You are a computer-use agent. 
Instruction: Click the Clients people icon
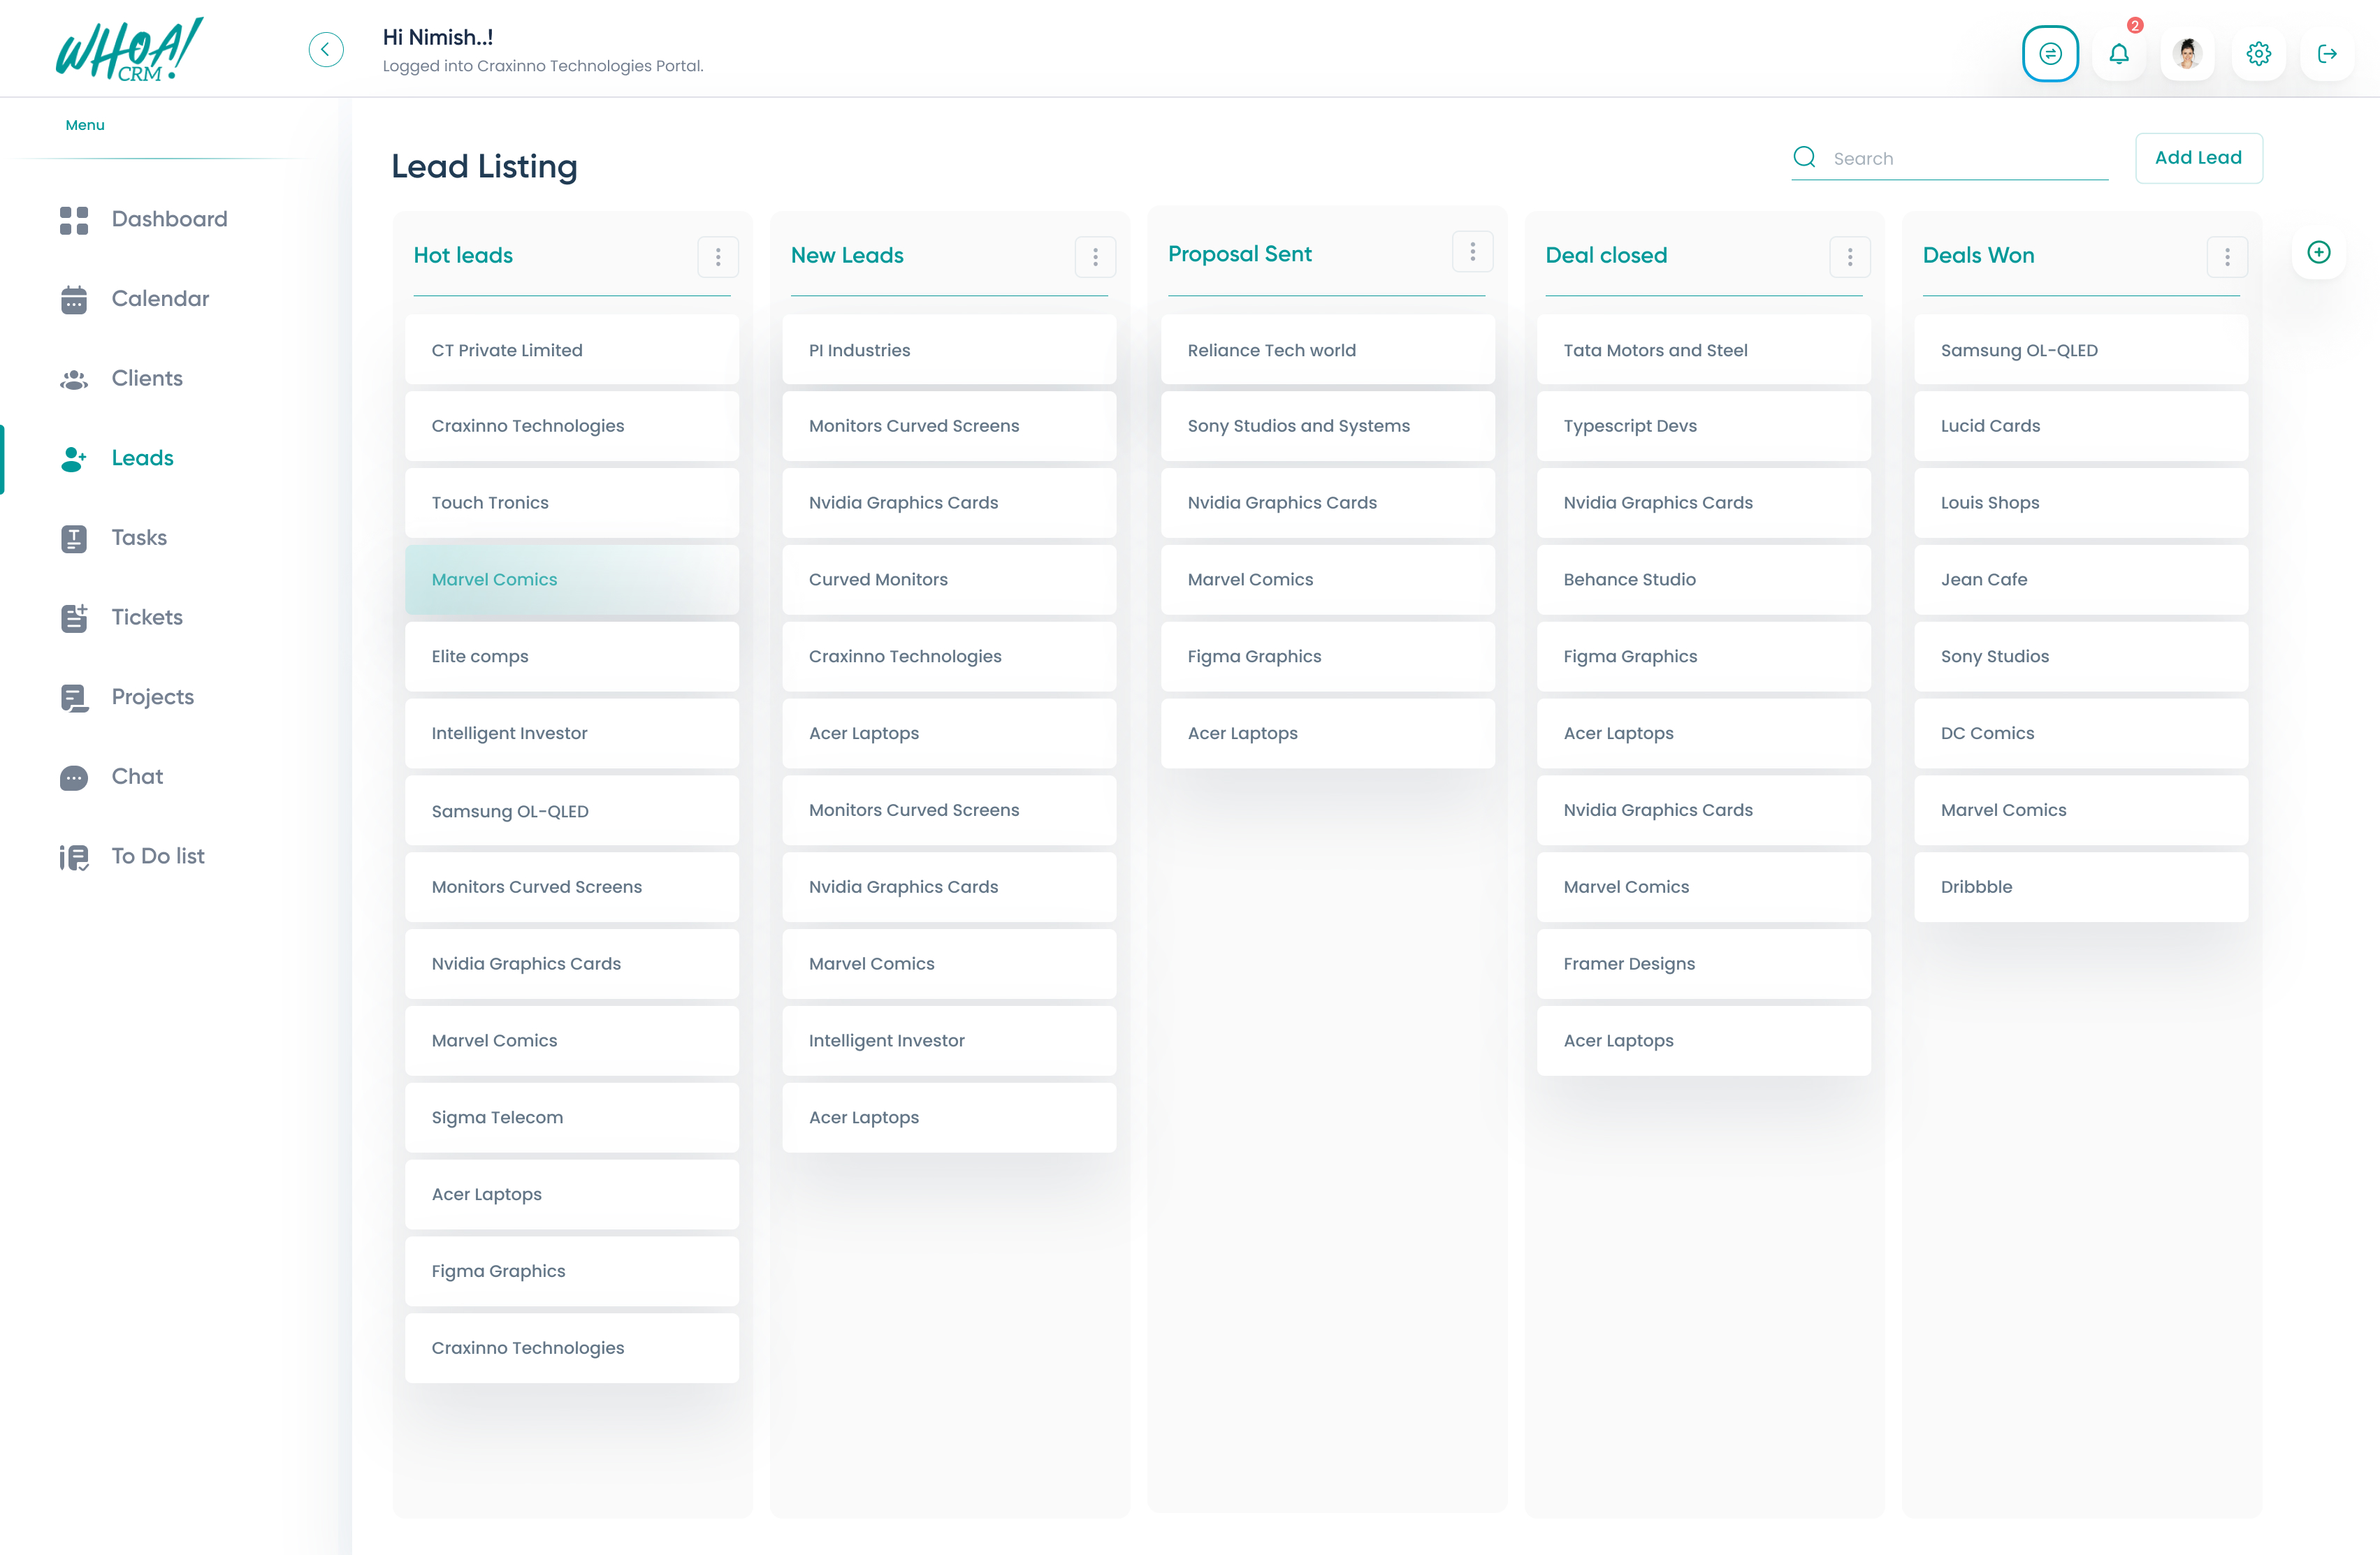click(x=74, y=379)
